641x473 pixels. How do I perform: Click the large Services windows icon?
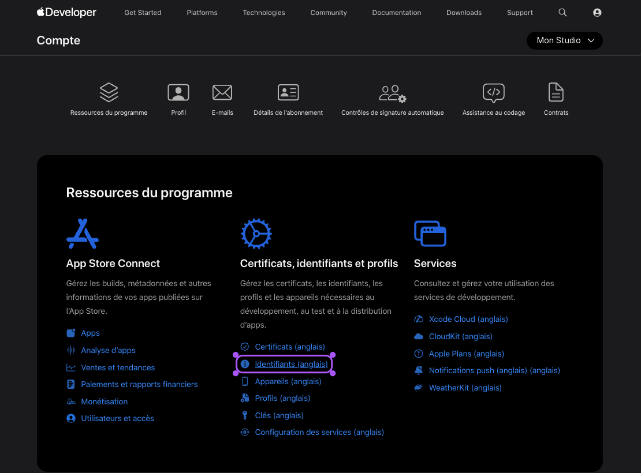(x=430, y=234)
